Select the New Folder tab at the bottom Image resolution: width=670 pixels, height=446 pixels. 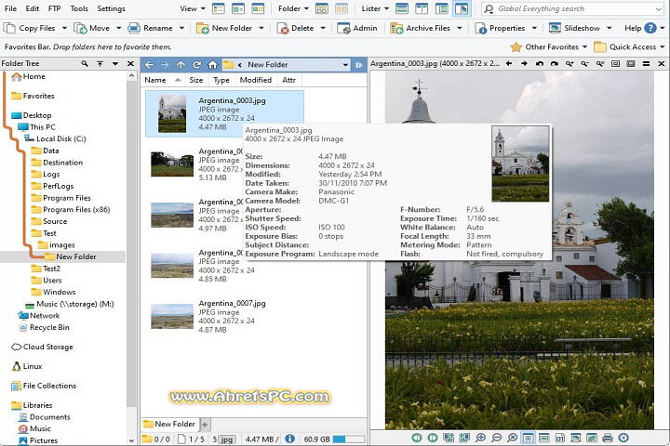click(169, 424)
